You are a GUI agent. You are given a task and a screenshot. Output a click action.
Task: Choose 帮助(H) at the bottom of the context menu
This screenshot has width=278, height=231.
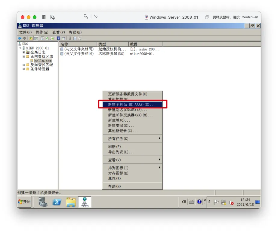(x=132, y=186)
